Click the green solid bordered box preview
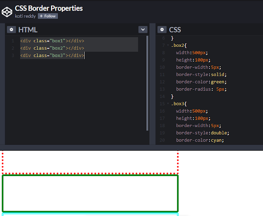 (90, 193)
